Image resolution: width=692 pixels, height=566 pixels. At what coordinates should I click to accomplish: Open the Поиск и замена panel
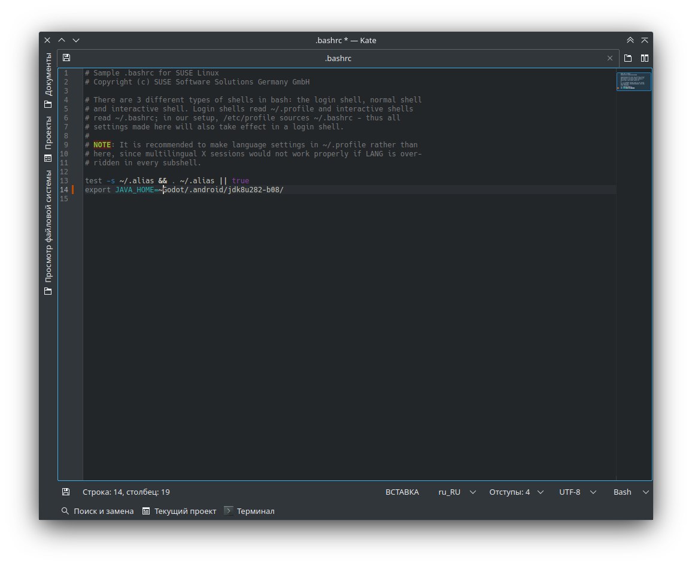(98, 511)
